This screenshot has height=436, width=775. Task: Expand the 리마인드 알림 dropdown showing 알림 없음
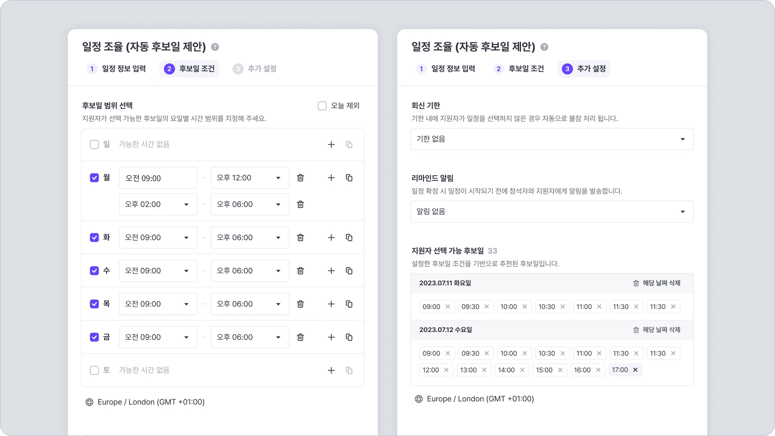[x=552, y=212]
